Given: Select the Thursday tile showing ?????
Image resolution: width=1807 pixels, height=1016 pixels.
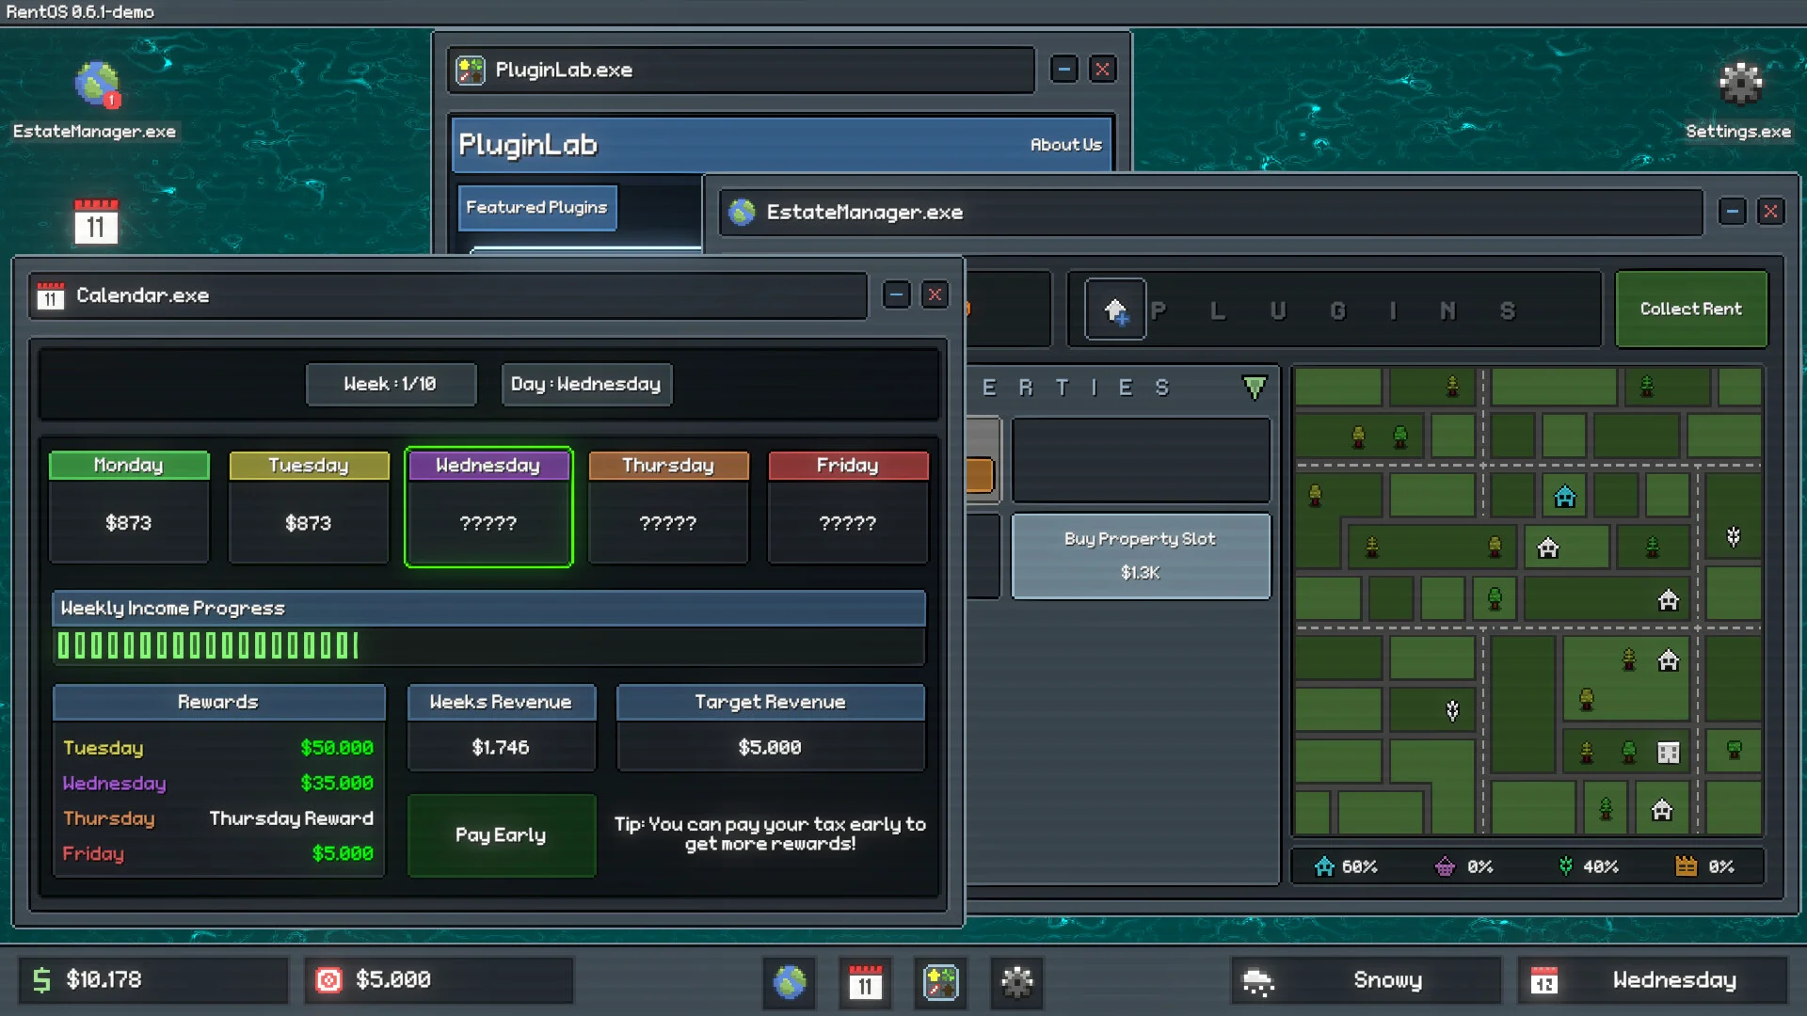Looking at the screenshot, I should coord(667,508).
